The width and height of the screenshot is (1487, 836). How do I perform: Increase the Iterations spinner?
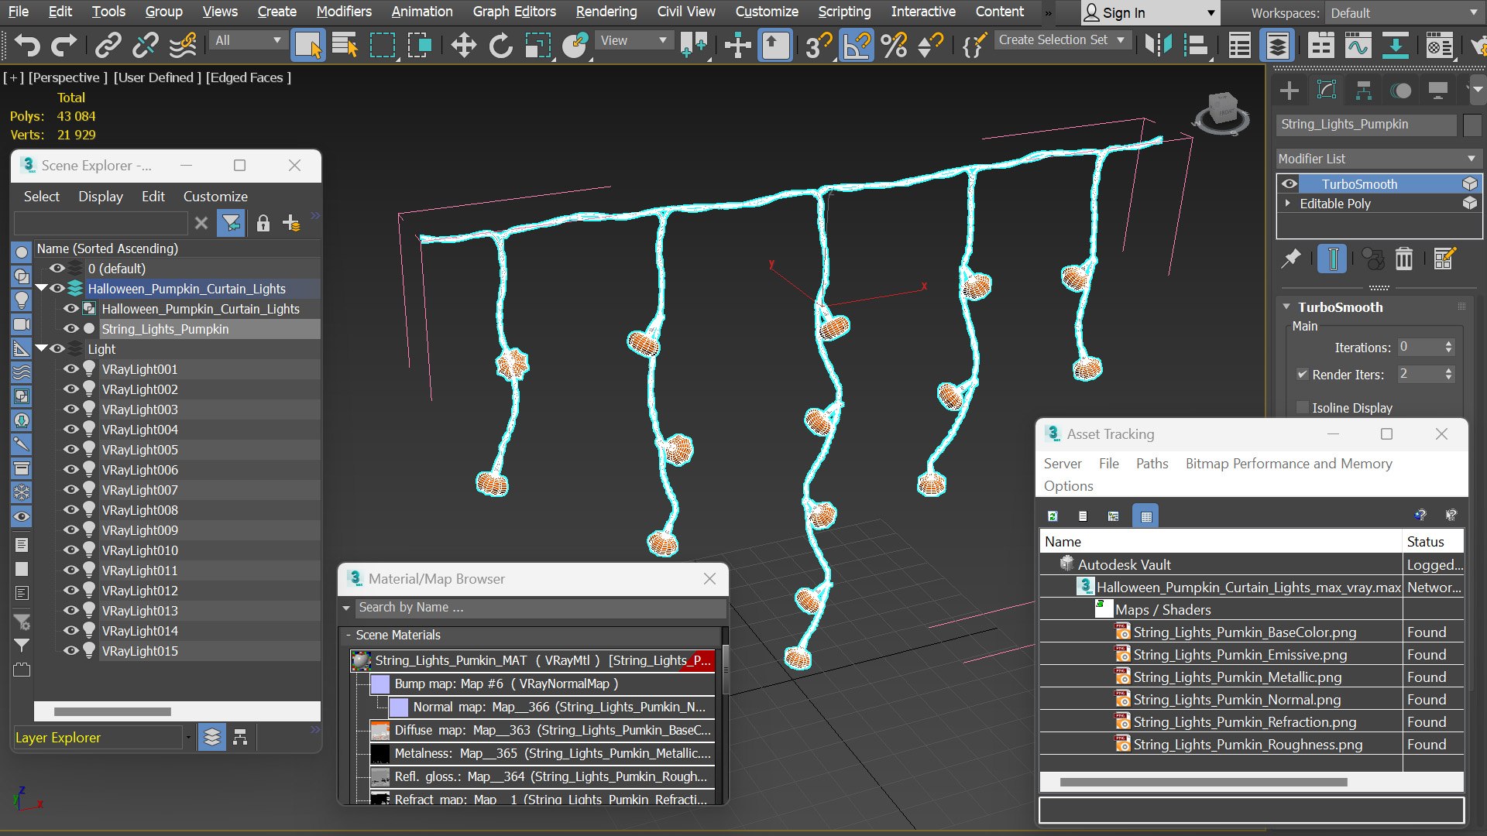point(1449,344)
